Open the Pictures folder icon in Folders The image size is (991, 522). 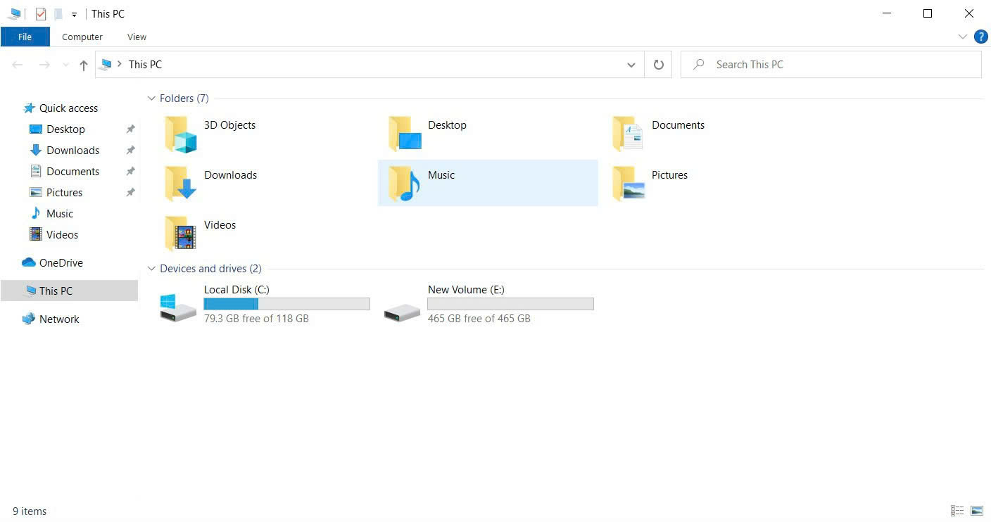[628, 184]
